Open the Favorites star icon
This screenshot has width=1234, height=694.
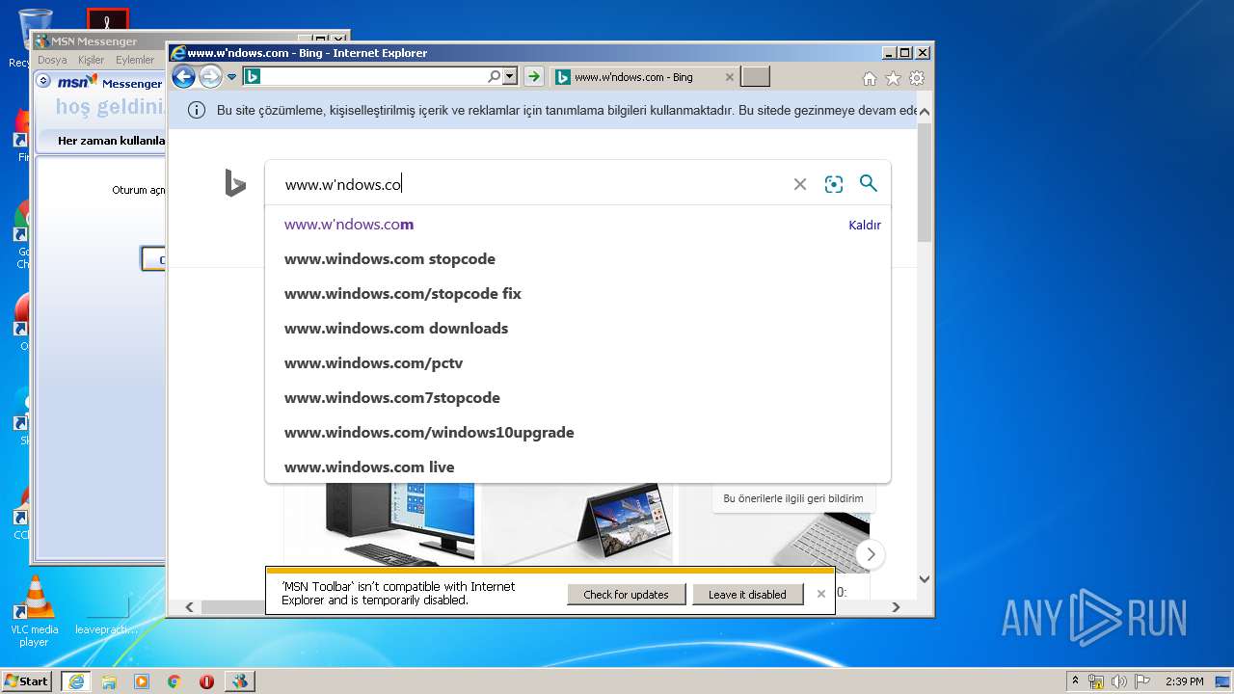[x=893, y=78]
